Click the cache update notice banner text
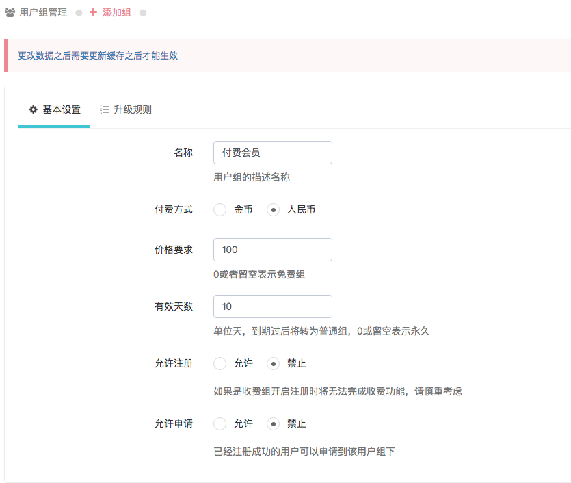 [x=98, y=55]
